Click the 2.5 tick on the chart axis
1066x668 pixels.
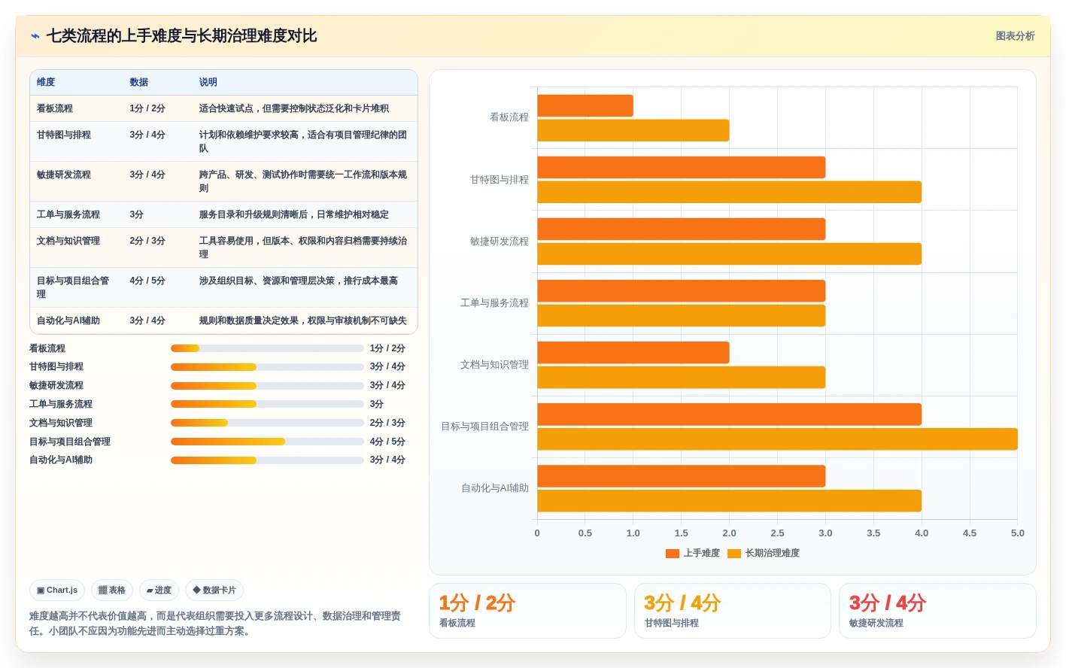pos(777,533)
